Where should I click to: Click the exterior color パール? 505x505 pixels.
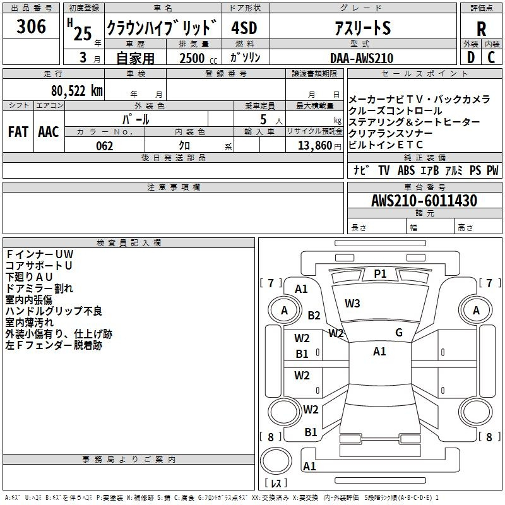[x=136, y=119]
